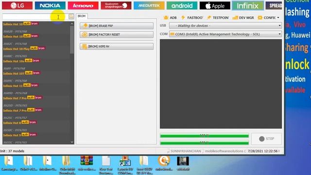Click the lower green progress bar

[204, 143]
